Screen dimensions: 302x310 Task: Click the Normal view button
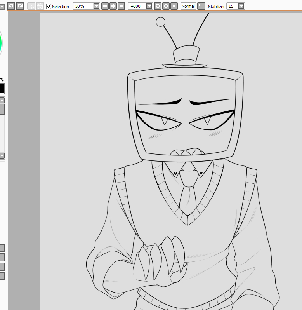188,6
